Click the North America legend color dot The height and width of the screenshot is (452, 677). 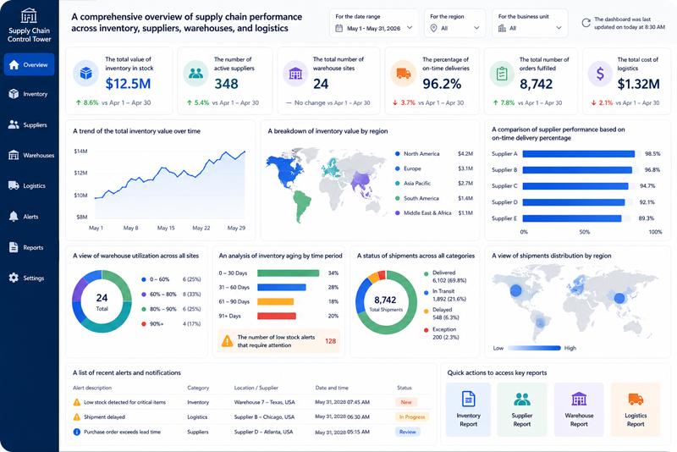[x=397, y=154]
